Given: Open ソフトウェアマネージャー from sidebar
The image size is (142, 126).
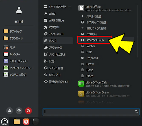Looking at the screenshot, I should pyautogui.click(x=18, y=68).
